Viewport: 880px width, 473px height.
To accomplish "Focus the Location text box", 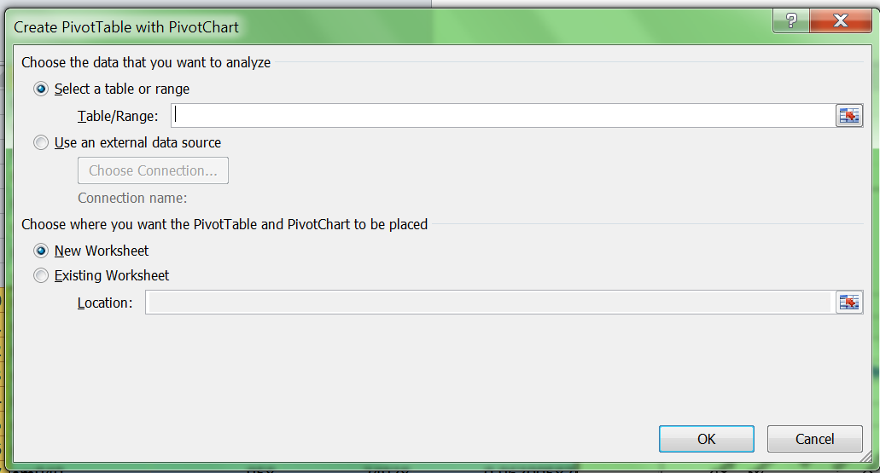I will coord(489,303).
